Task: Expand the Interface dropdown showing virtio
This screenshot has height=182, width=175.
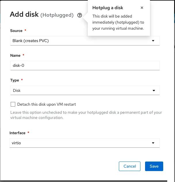Action: (81, 143)
